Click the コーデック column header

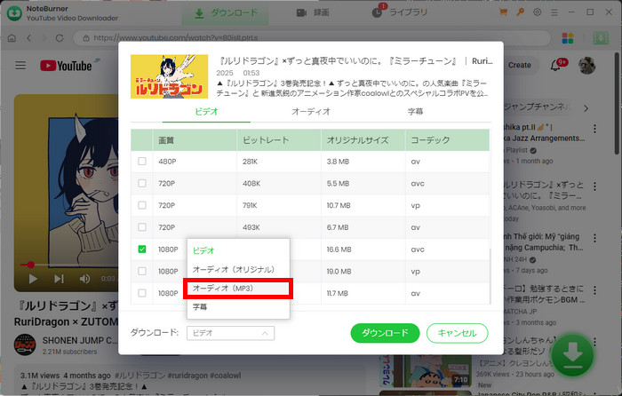447,140
